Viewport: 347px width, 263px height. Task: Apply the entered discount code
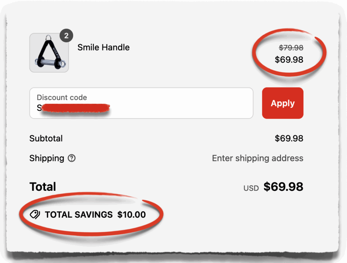point(283,103)
